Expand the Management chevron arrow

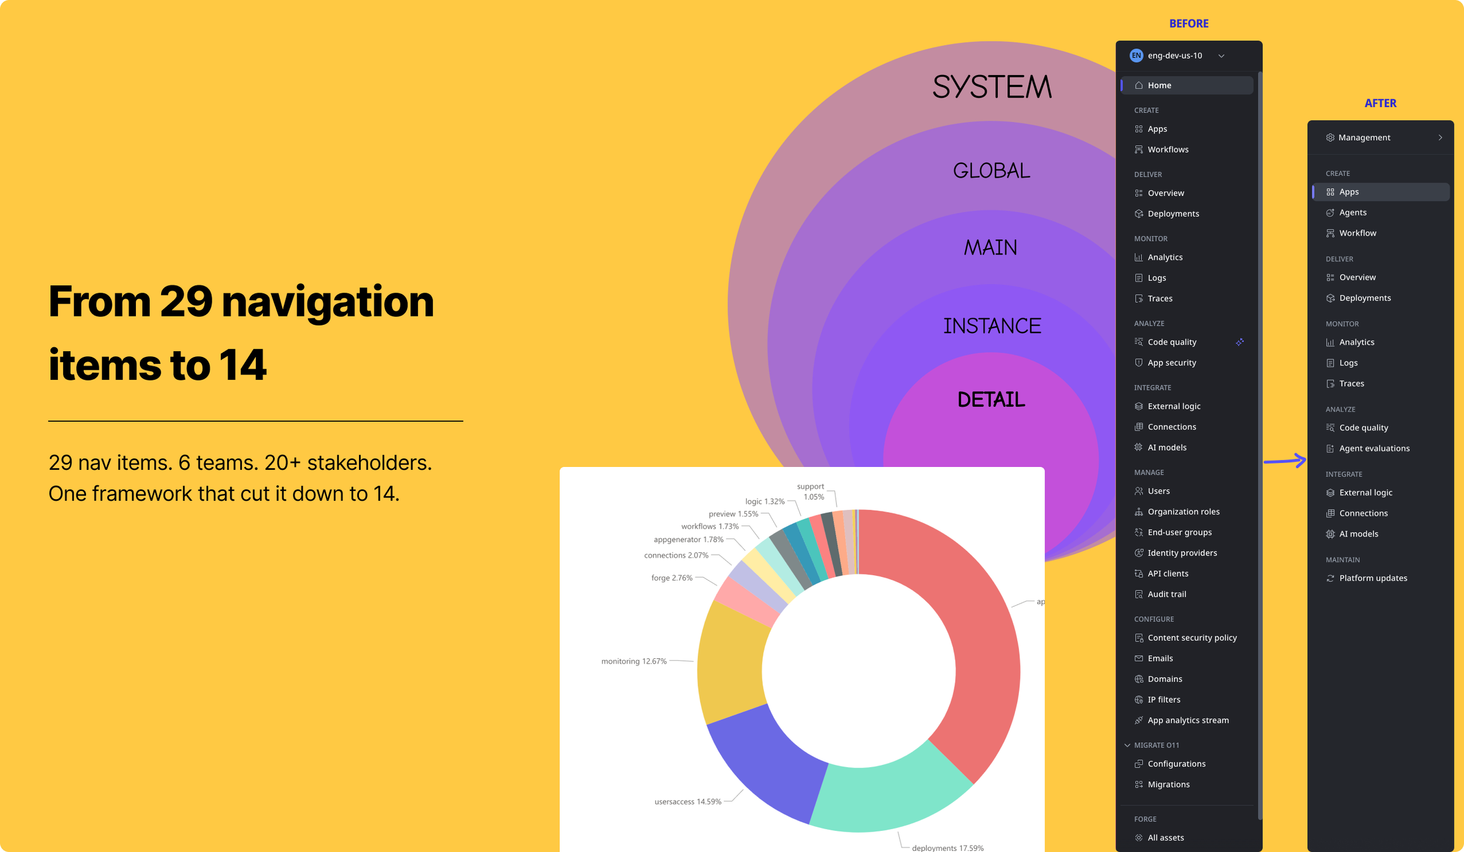pos(1440,138)
